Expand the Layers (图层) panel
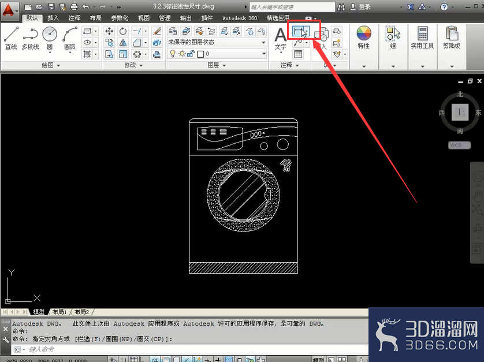 coord(217,65)
